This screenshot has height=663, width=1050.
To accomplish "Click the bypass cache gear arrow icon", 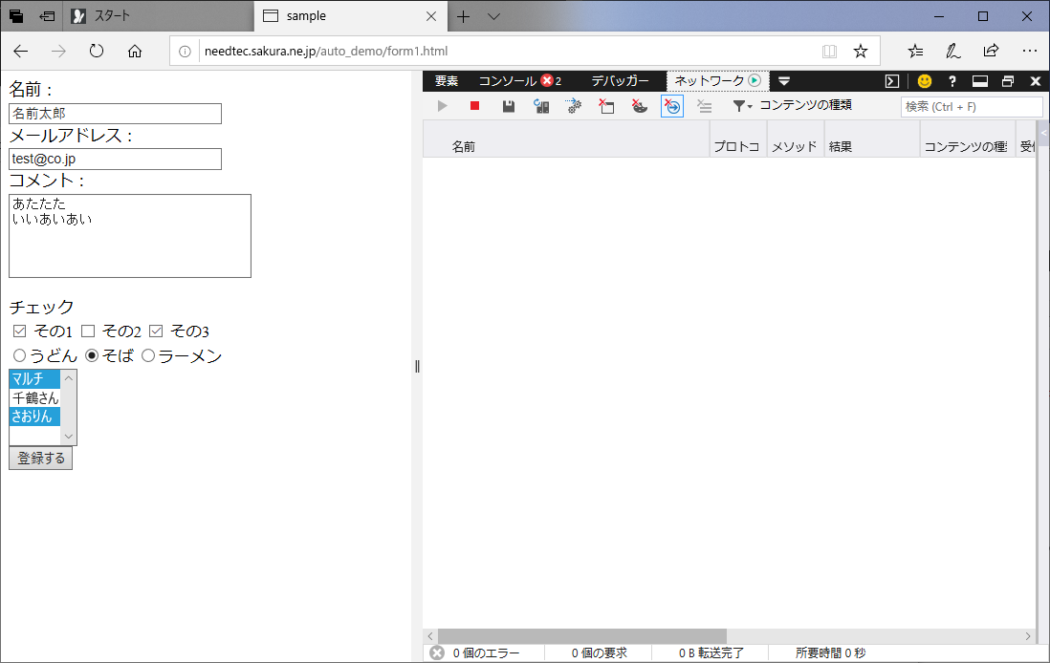I will pos(574,106).
